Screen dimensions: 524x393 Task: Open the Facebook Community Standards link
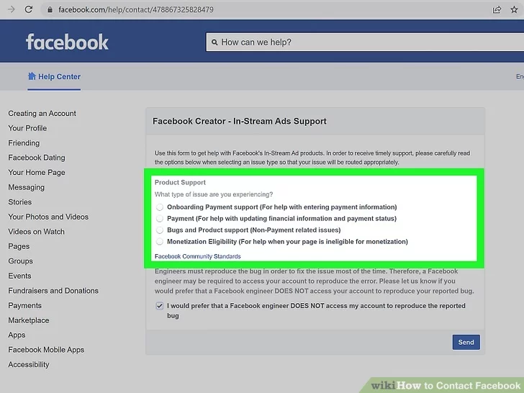(197, 257)
